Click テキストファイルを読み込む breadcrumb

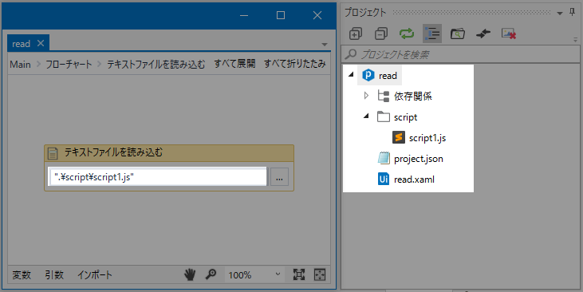[x=156, y=65]
